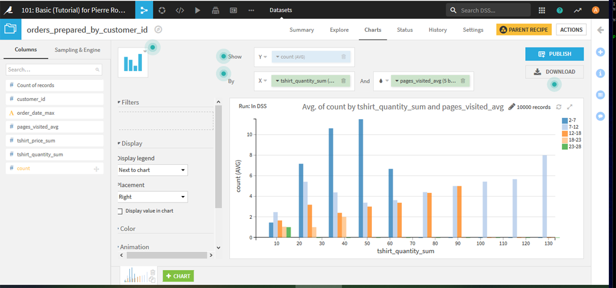Open the discussions chat bubble icon
This screenshot has height=288, width=616.
[600, 116]
